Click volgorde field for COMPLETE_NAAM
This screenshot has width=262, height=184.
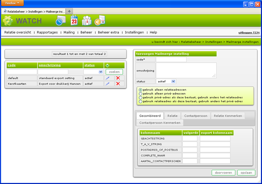pyautogui.click(x=190, y=155)
